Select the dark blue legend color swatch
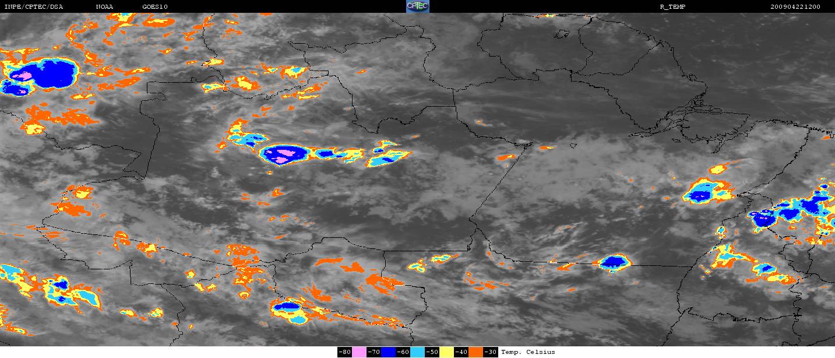 click(388, 352)
